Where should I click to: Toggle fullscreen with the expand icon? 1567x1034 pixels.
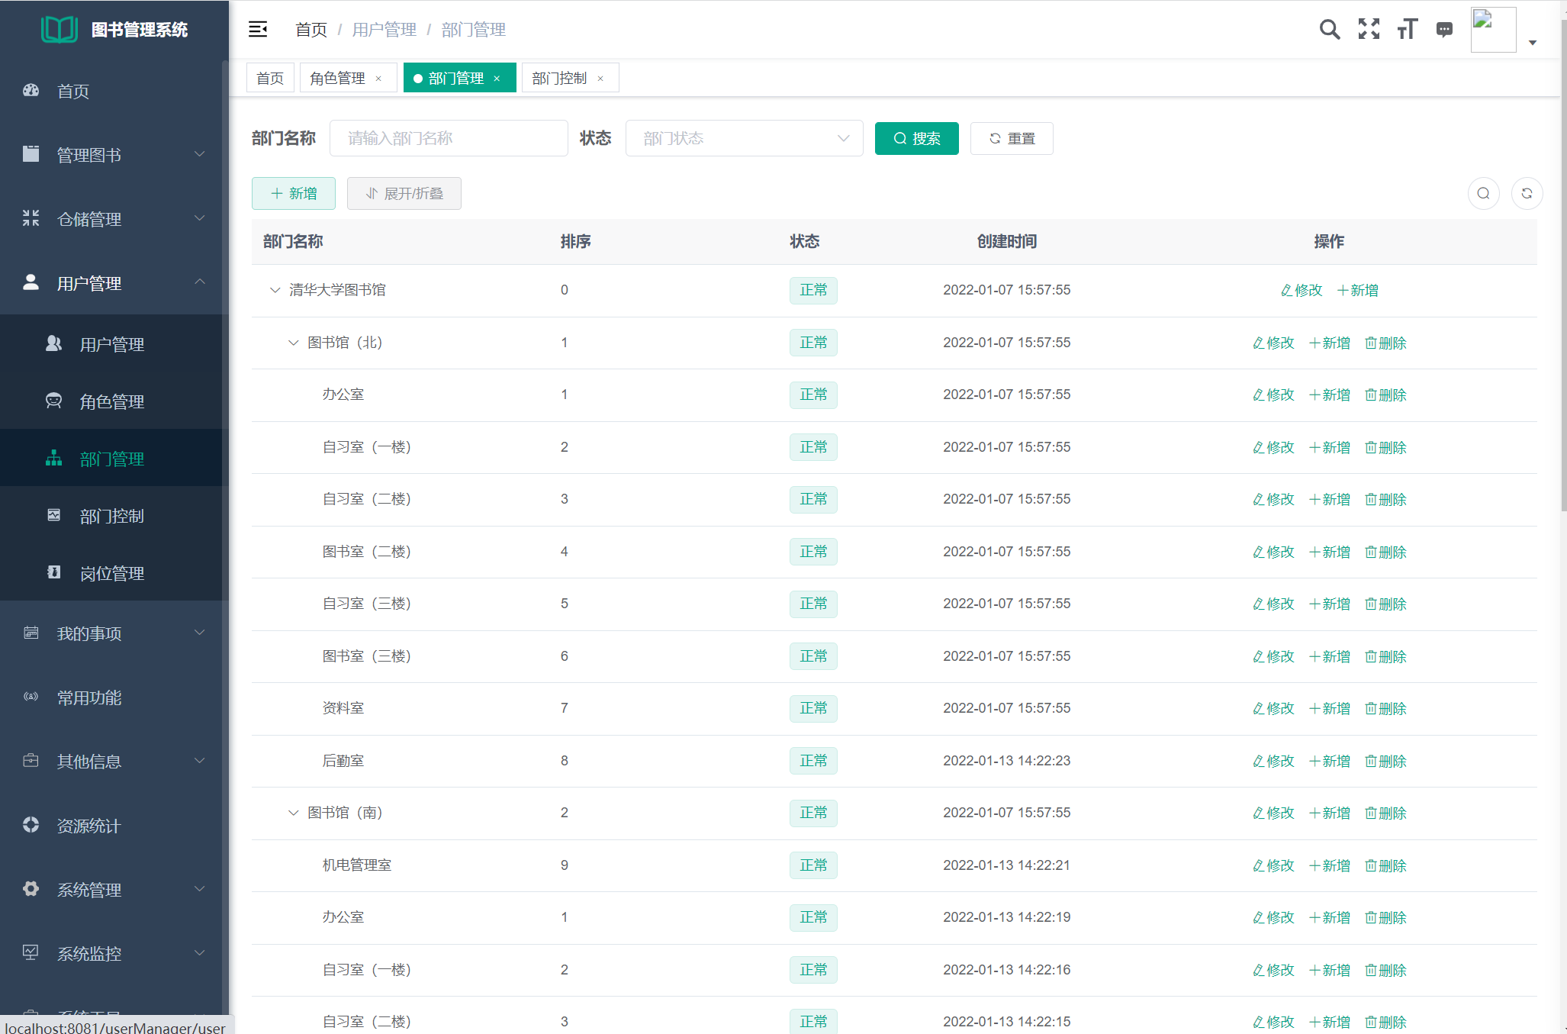pos(1369,30)
